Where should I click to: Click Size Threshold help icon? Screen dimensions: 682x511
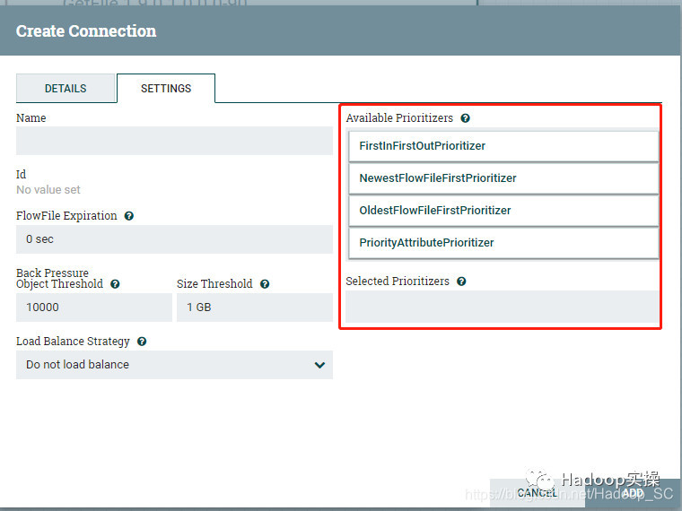click(x=265, y=284)
